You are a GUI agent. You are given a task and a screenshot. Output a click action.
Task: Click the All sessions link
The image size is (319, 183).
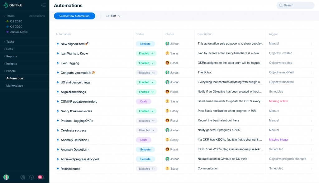click(37, 16)
